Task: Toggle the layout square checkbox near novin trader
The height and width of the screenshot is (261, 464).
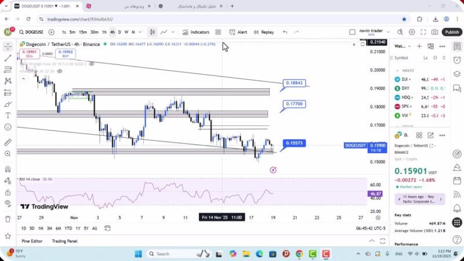Action: tap(352, 32)
